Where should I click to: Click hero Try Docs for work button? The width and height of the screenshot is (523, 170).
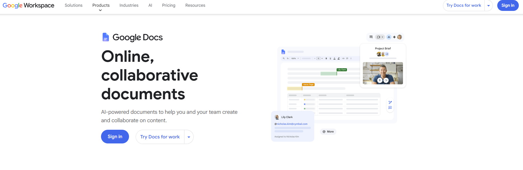(x=160, y=137)
